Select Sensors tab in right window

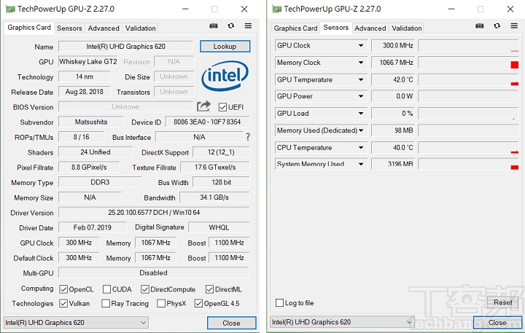(336, 28)
